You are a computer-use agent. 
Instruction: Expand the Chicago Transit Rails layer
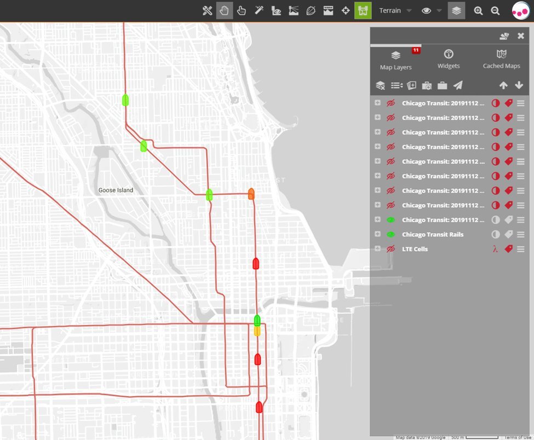377,234
